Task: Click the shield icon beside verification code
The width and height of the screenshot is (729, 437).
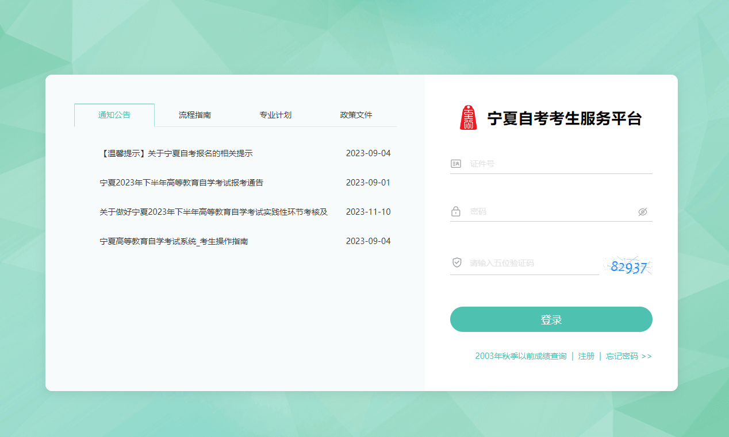Action: [457, 262]
